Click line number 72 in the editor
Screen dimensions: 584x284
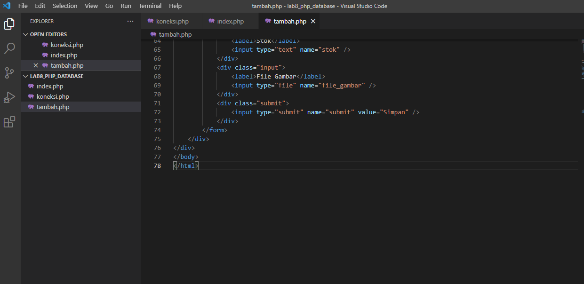pyautogui.click(x=157, y=112)
